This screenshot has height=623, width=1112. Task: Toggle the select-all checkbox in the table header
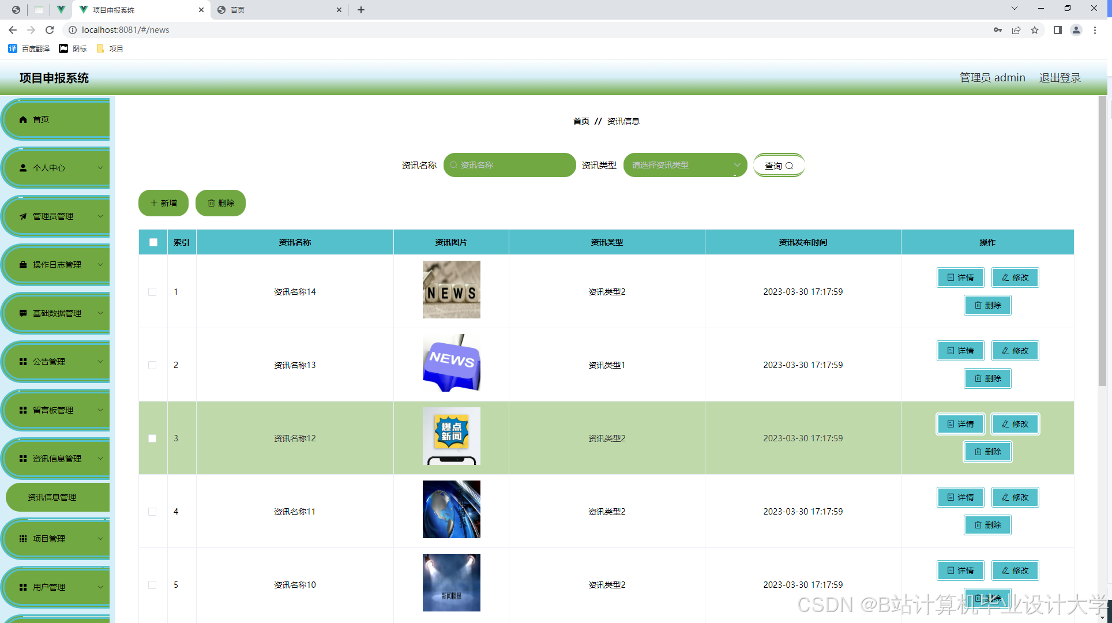[x=153, y=242]
